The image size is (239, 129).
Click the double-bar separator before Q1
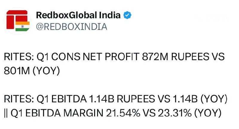point(6,113)
